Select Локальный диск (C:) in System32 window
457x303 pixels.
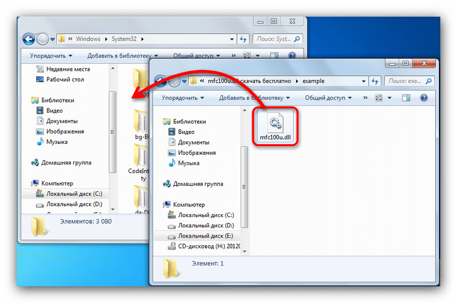[x=74, y=193]
